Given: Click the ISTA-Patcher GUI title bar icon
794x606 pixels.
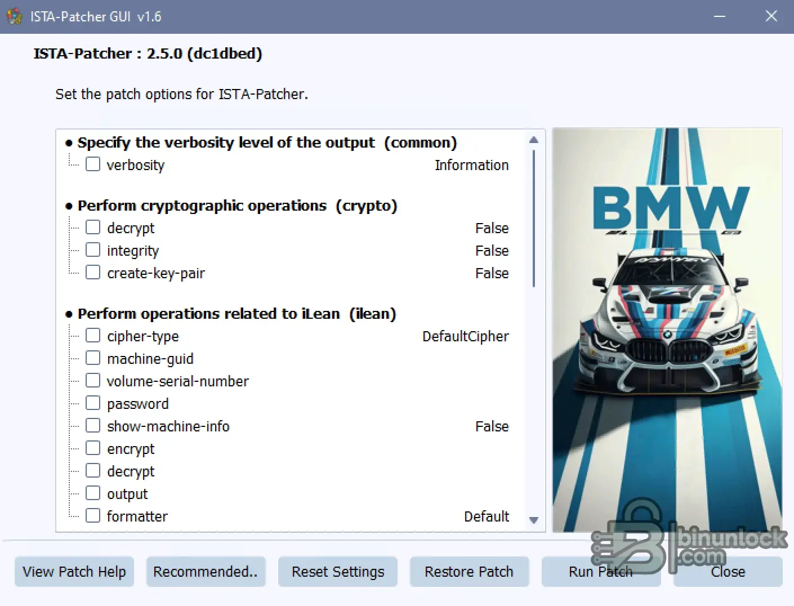Looking at the screenshot, I should 14,16.
